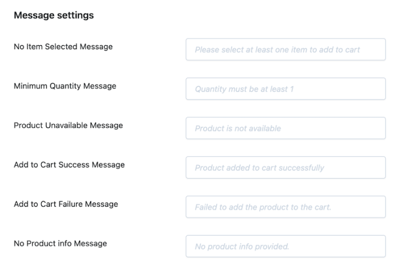Click the 'Product Unavailable Message' label
The image size is (403, 273).
pos(68,125)
